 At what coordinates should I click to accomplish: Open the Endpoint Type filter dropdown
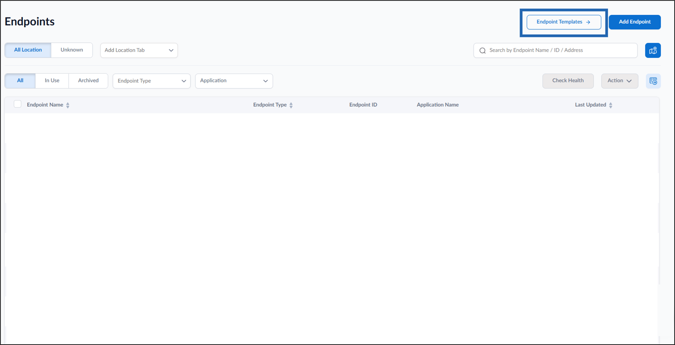(152, 81)
